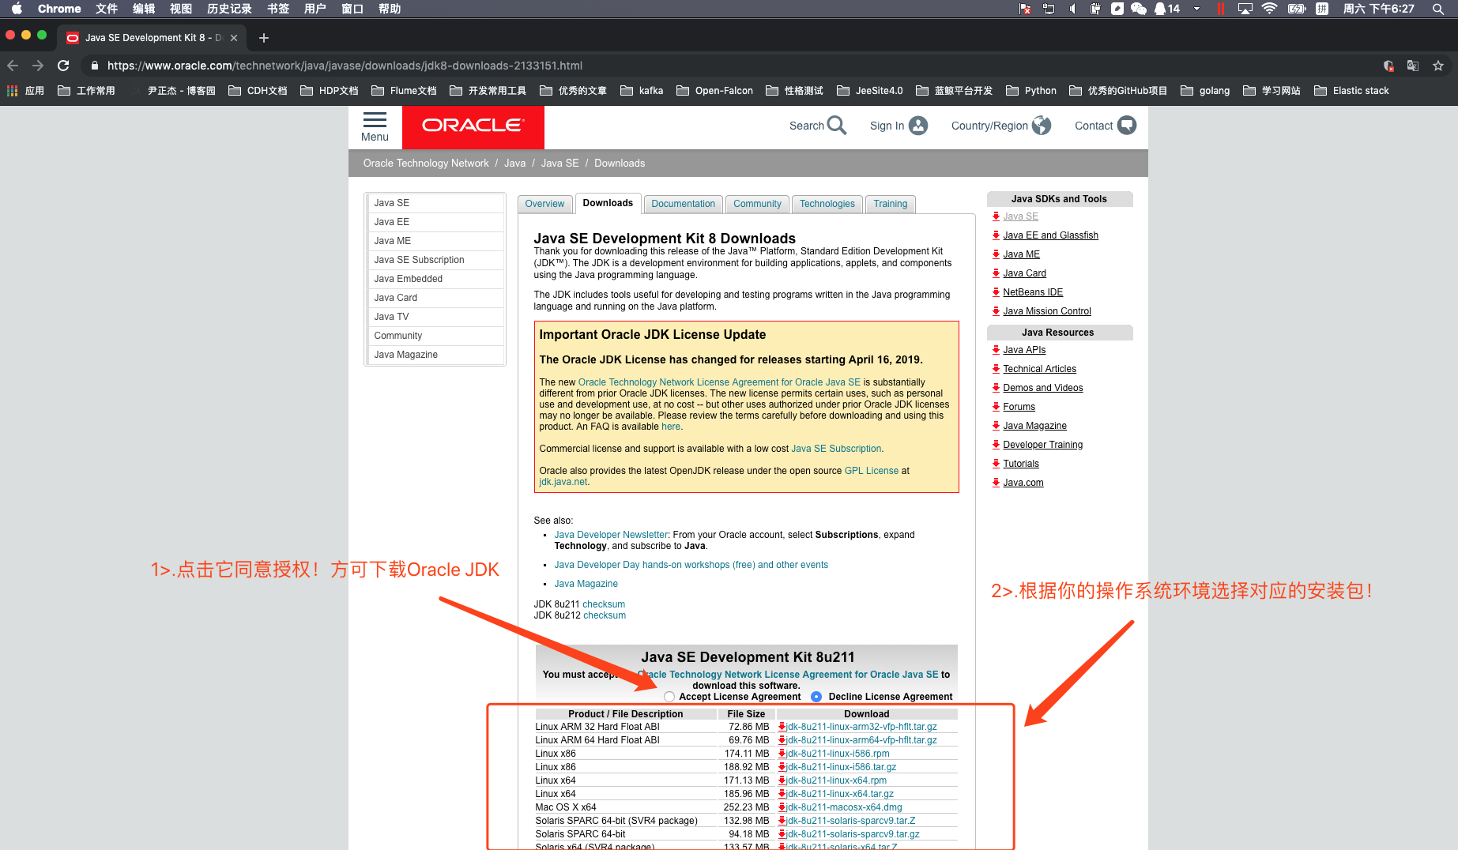The height and width of the screenshot is (850, 1458).
Task: Open the JeeSite4.0 bookmarks folder
Action: point(869,91)
